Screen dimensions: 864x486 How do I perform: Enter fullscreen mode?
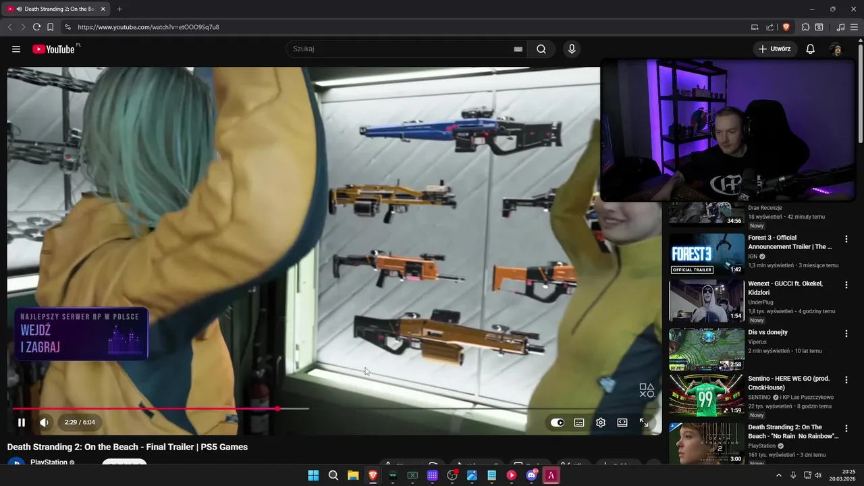coord(644,423)
